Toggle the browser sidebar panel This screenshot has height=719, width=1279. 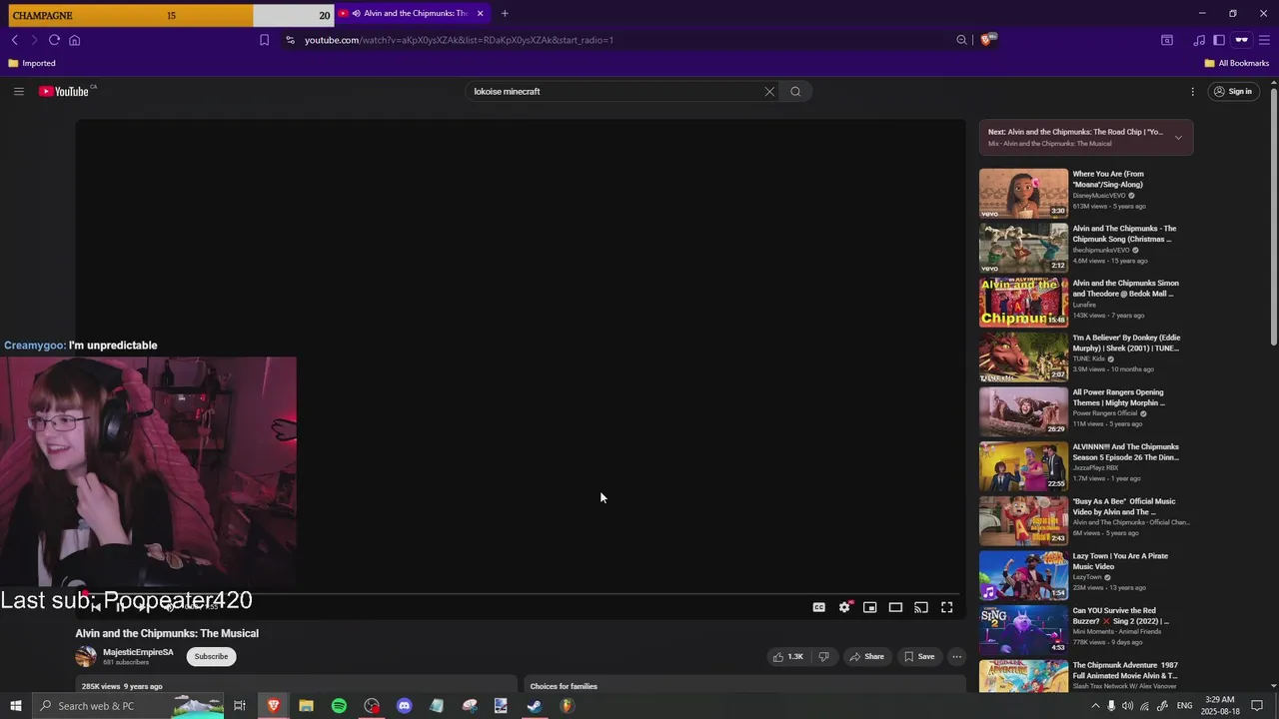click(1219, 40)
